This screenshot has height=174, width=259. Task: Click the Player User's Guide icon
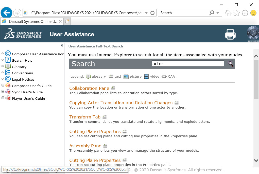(8, 98)
